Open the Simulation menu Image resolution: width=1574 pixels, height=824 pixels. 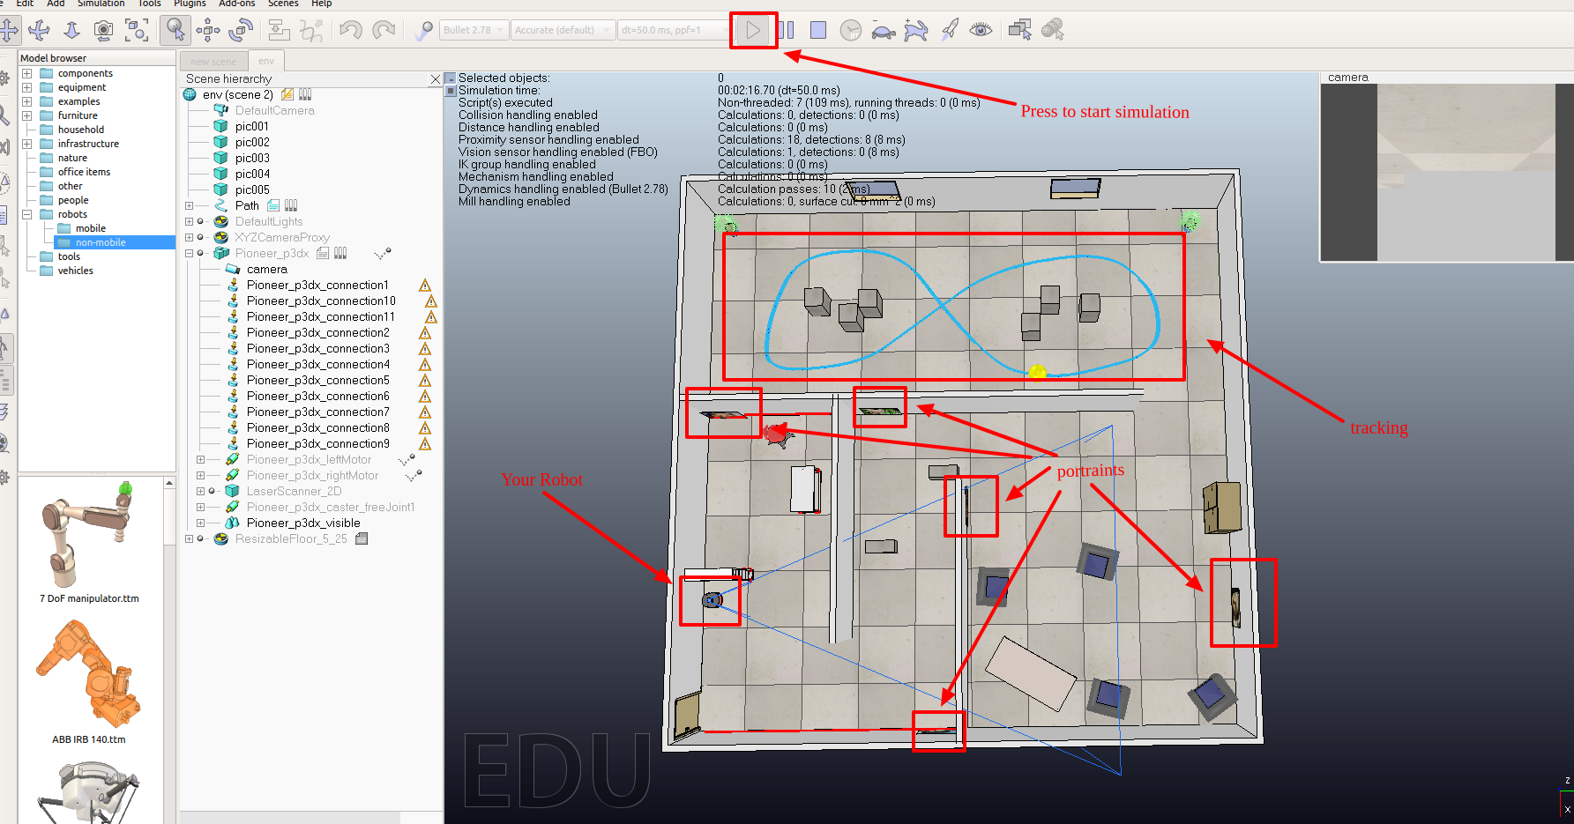[101, 4]
